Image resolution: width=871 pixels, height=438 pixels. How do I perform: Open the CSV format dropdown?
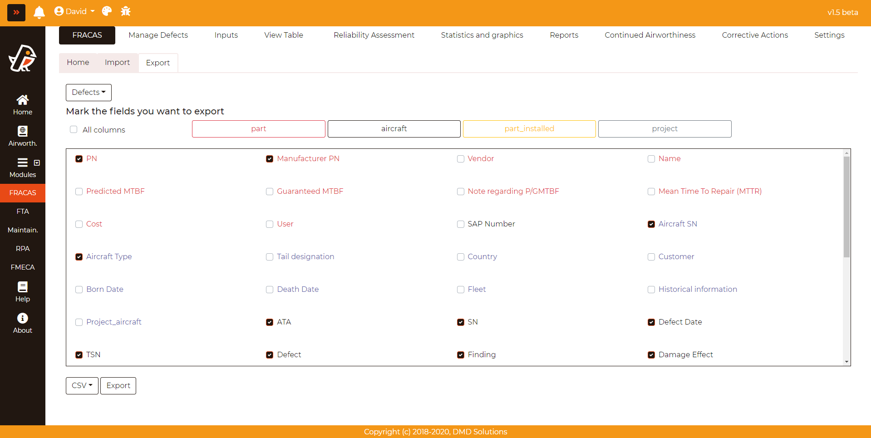tap(82, 386)
